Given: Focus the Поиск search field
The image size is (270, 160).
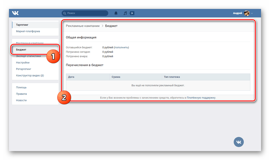Looking at the screenshot, I should pos(85,13).
